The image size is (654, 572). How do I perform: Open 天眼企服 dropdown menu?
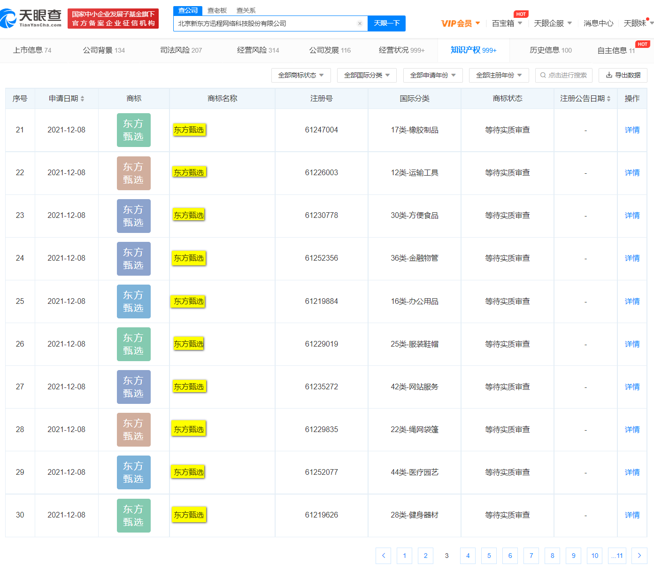[553, 23]
